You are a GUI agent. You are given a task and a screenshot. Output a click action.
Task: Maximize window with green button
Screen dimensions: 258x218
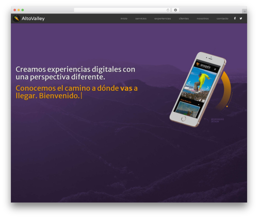23,10
